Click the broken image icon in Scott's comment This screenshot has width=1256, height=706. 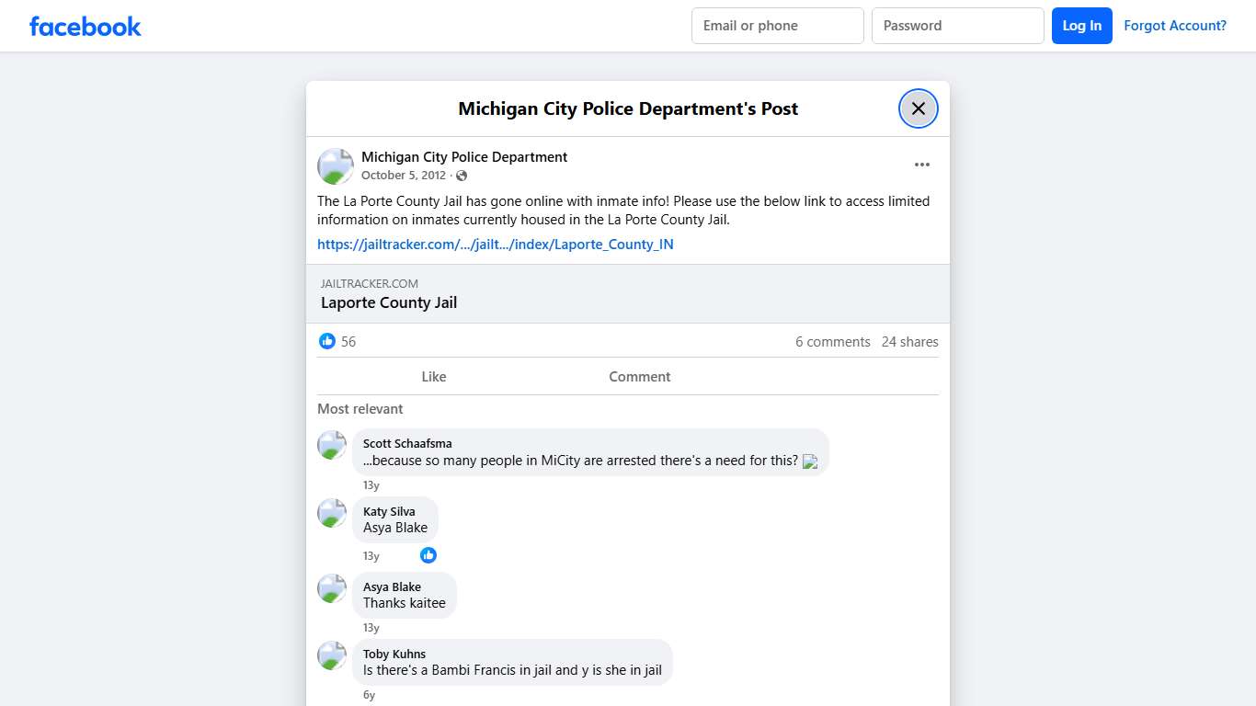click(810, 461)
